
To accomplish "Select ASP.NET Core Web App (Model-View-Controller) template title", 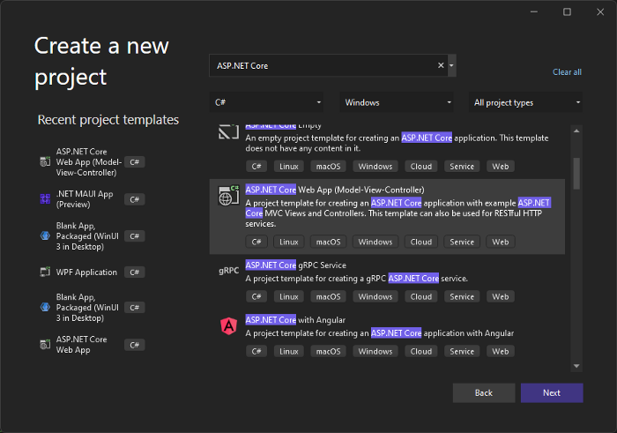I will pos(335,190).
